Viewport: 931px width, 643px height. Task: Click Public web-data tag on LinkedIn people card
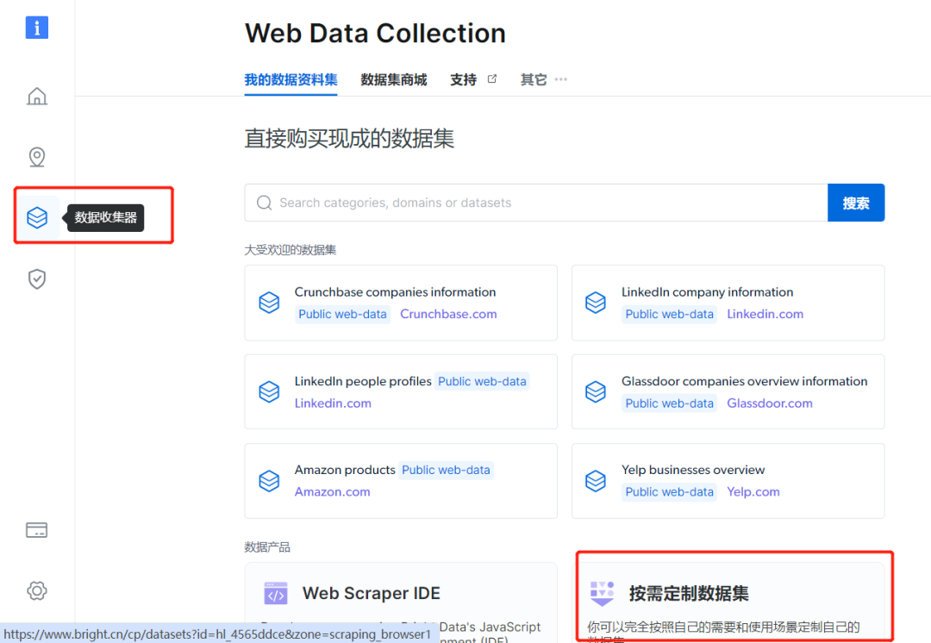[x=482, y=381]
